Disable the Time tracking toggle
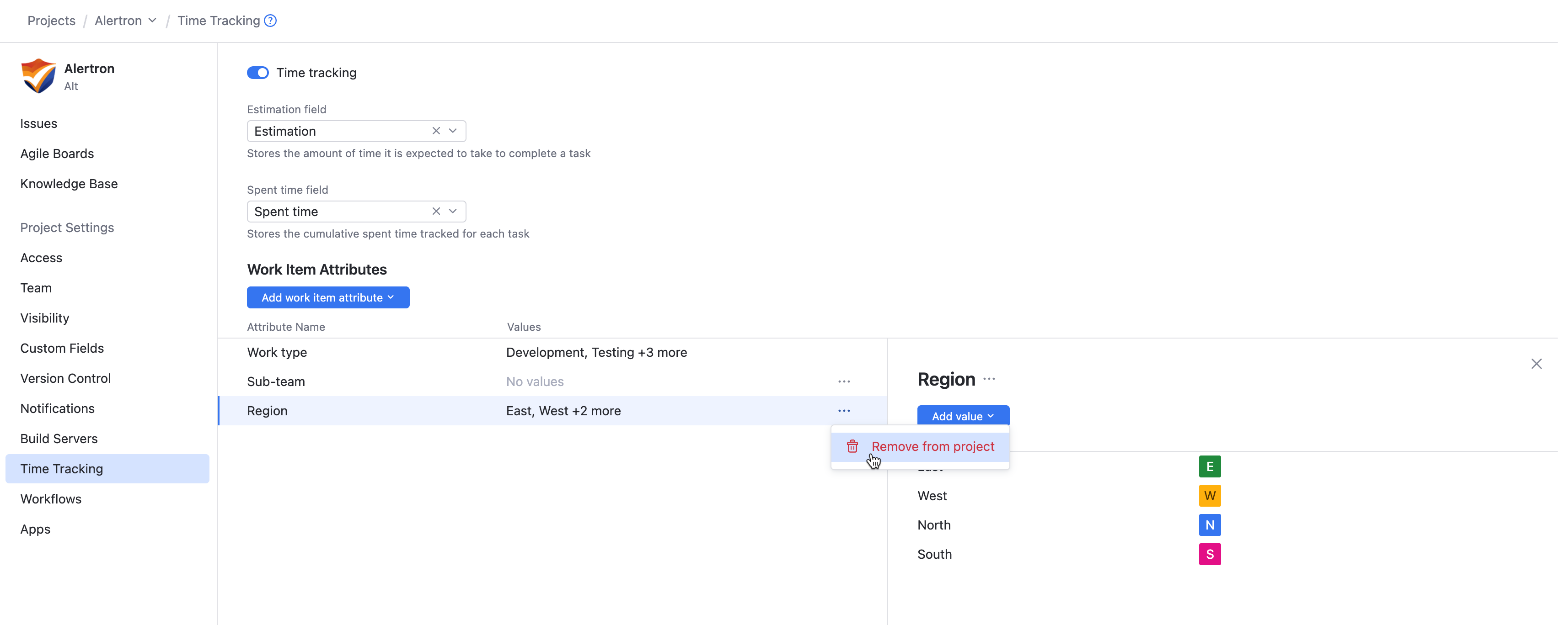 (x=257, y=73)
